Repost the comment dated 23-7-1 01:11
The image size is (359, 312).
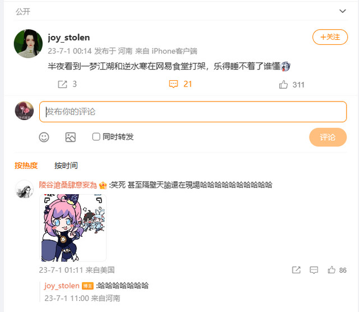click(x=296, y=270)
